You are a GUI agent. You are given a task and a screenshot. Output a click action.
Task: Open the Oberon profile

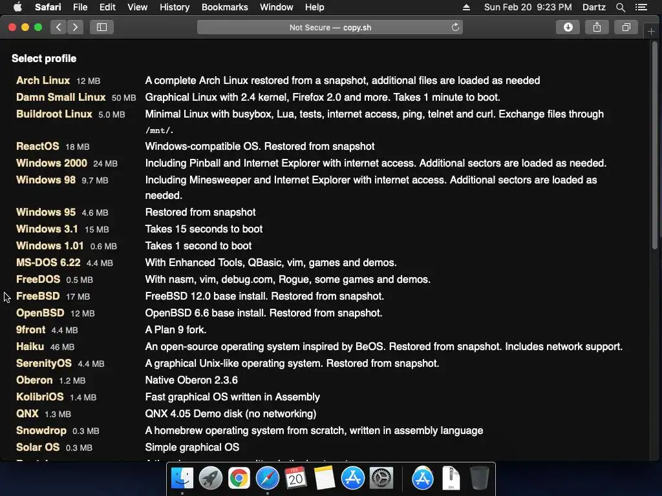coord(34,380)
